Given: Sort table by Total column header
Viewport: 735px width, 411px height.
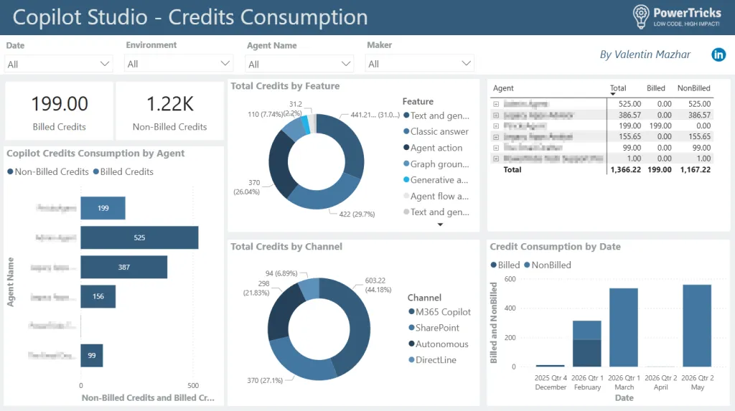Looking at the screenshot, I should point(618,88).
